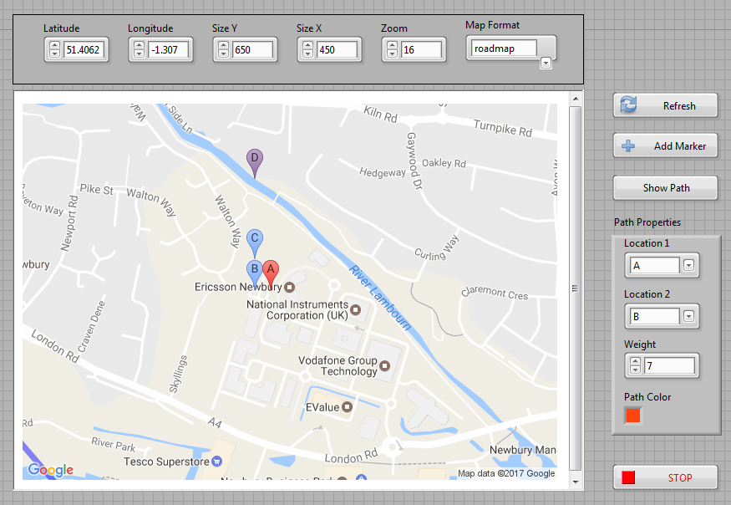Open the Location 2 dropdown arrow
This screenshot has width=731, height=505.
click(x=688, y=316)
